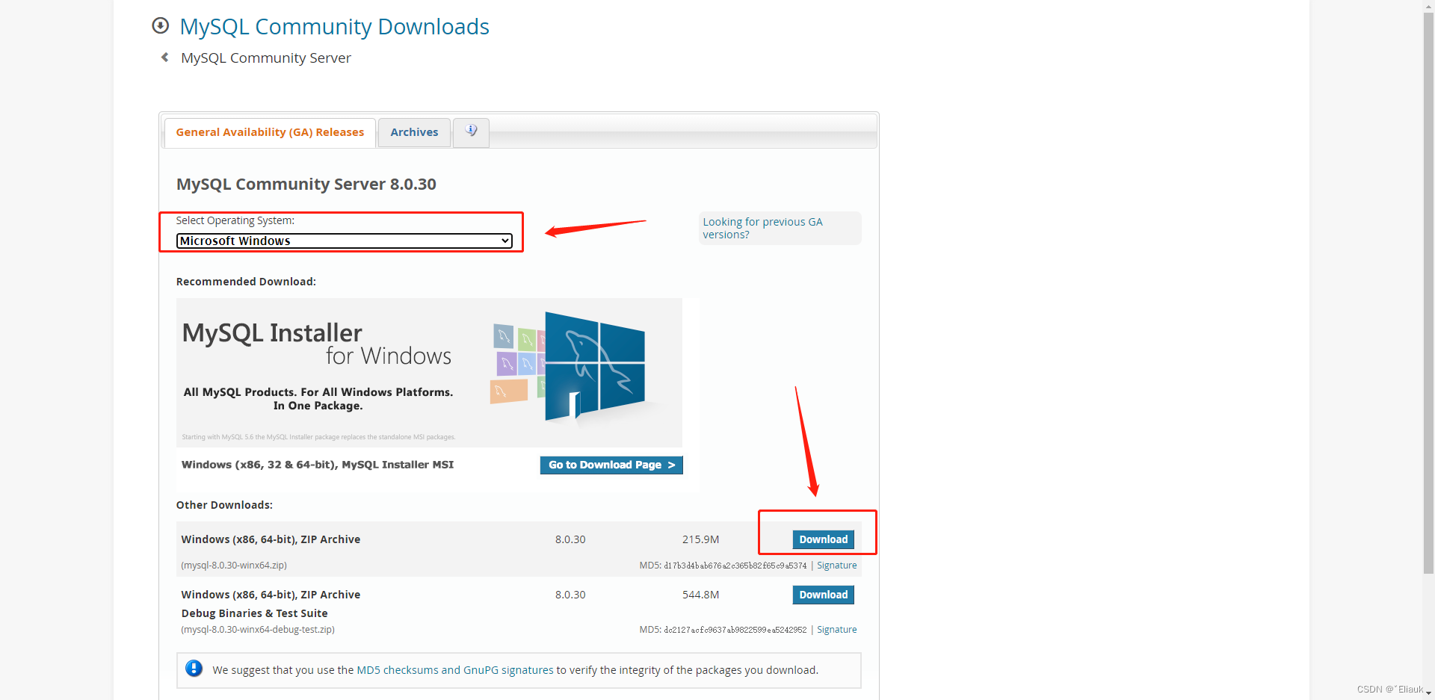Click the Debug Binaries & Test Suite label
The width and height of the screenshot is (1435, 700).
[x=254, y=613]
